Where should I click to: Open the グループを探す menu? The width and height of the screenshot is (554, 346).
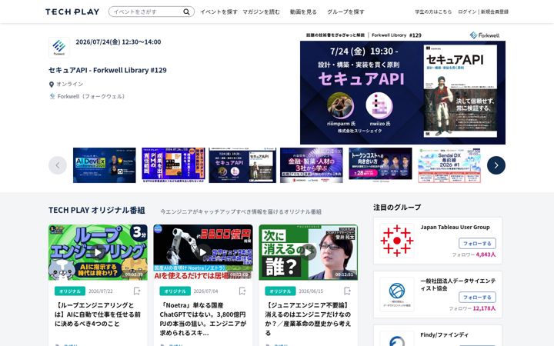[x=345, y=12]
